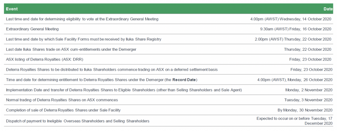The width and height of the screenshot is (337, 131).
Task: Click the bold Record Date term
Action: [x=184, y=80]
